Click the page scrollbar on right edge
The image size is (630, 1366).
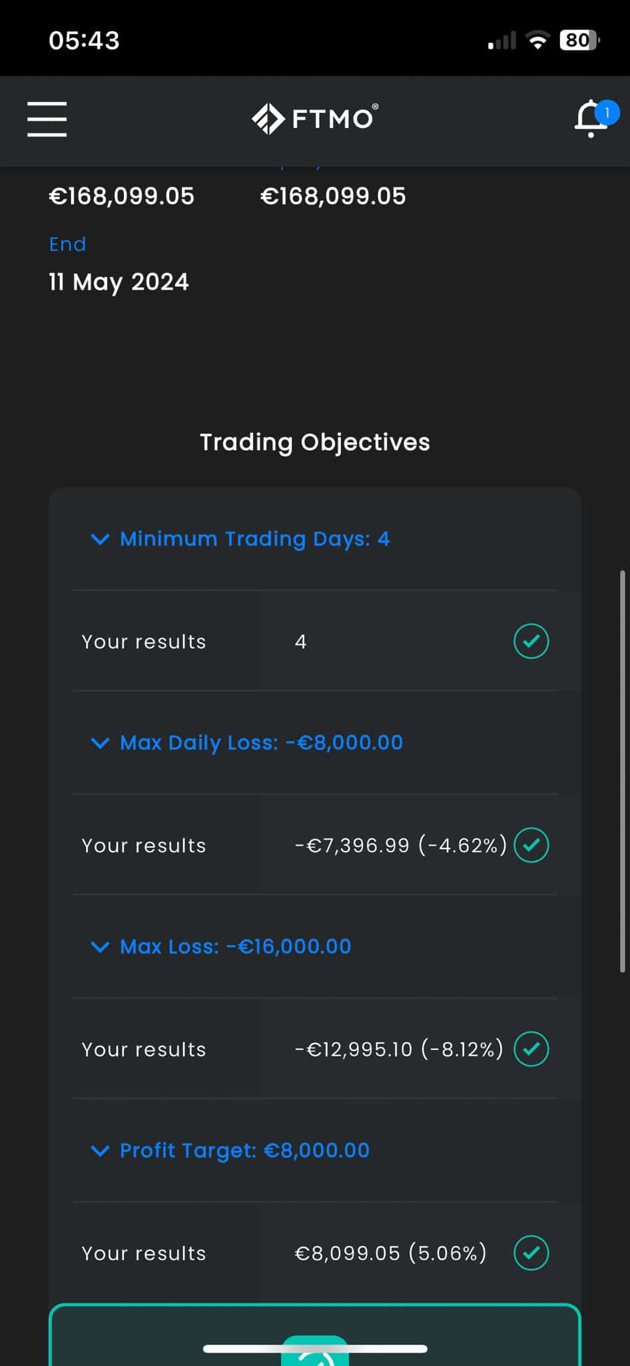[623, 771]
